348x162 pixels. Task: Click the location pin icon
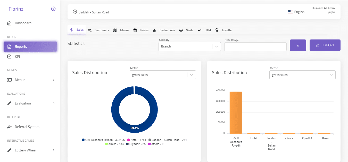click(x=75, y=12)
